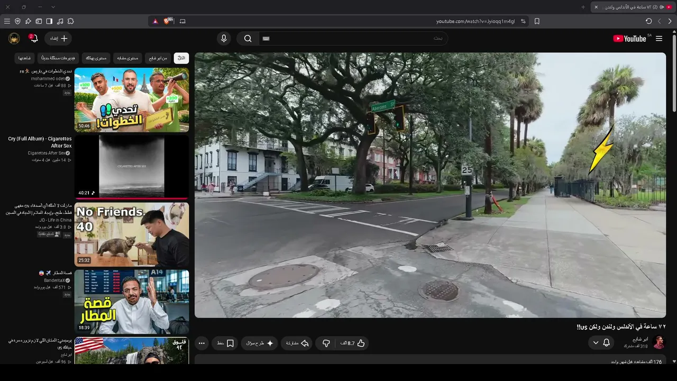Image resolution: width=677 pixels, height=381 pixels.
Task: Go back using the left arrow
Action: [x=660, y=21]
